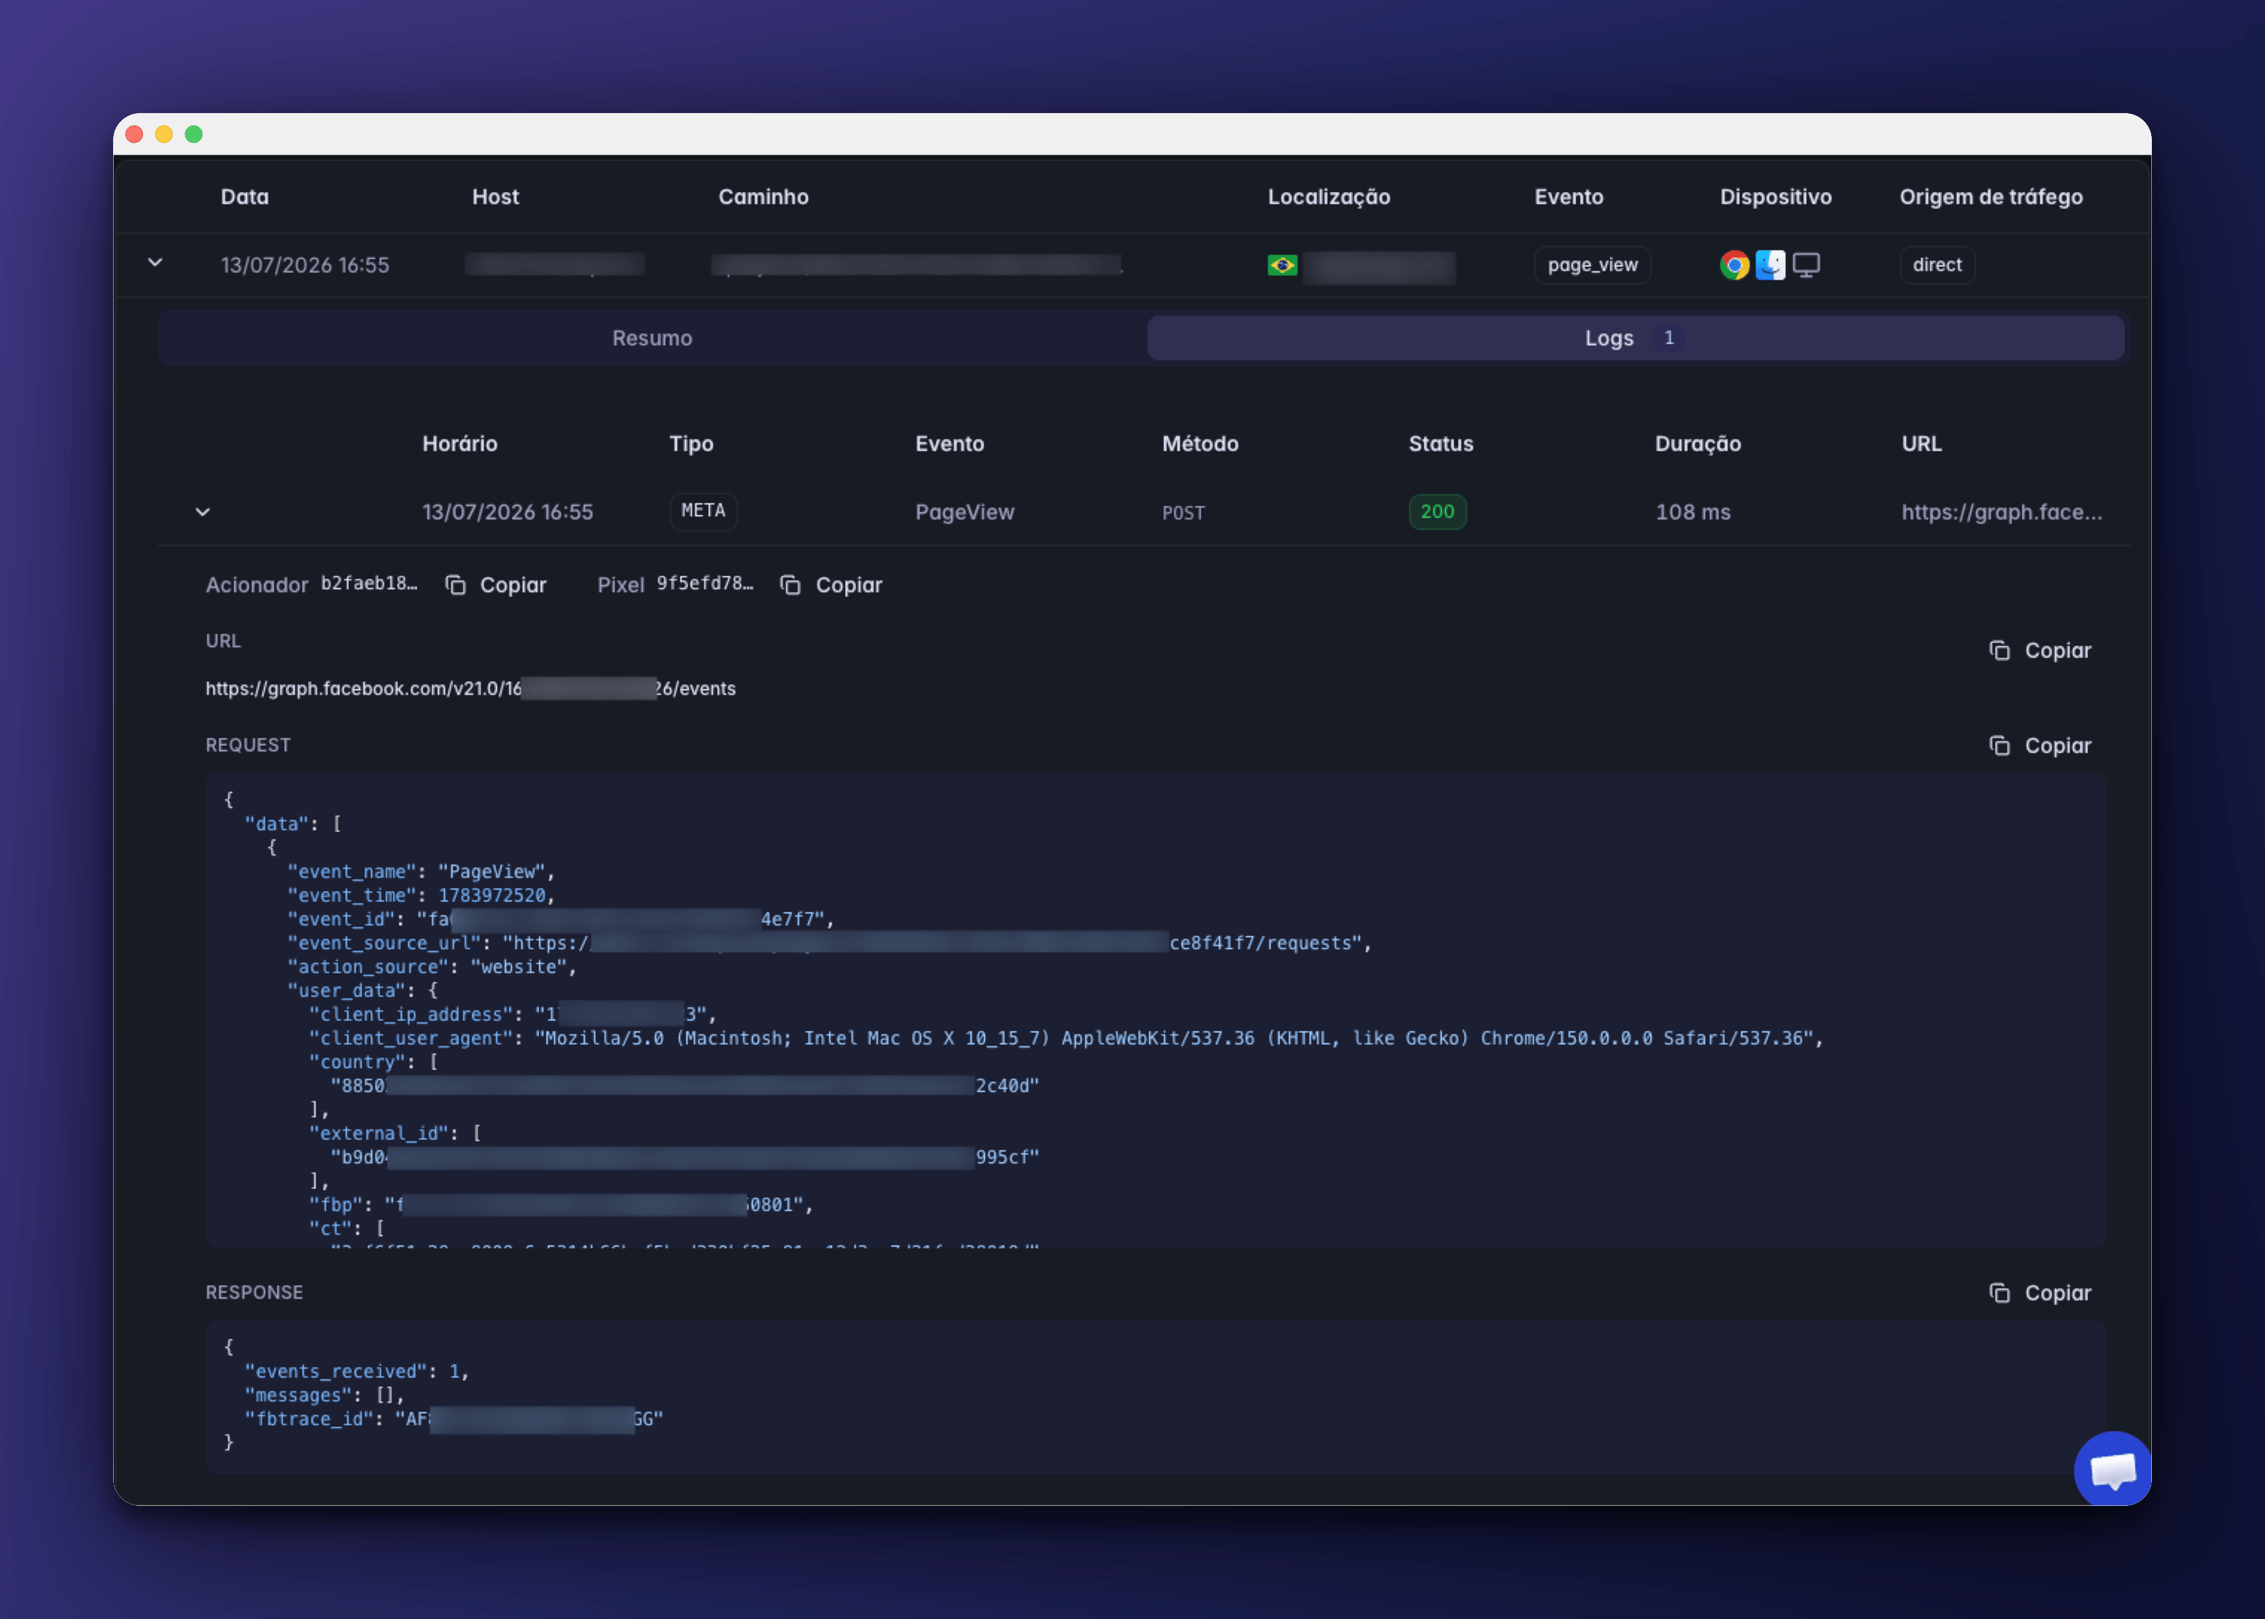Click the PageView event cell in logs
The height and width of the screenshot is (1619, 2265).
pos(964,512)
